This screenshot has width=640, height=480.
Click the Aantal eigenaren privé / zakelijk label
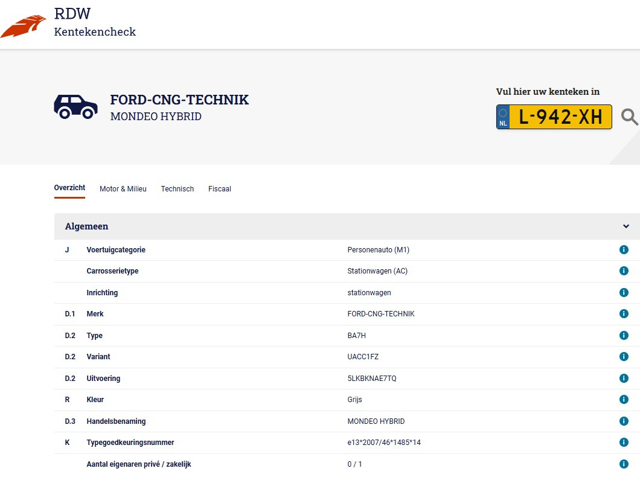point(139,464)
